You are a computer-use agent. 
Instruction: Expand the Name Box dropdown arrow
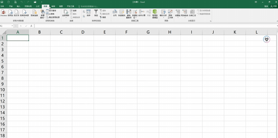pos(12,26)
